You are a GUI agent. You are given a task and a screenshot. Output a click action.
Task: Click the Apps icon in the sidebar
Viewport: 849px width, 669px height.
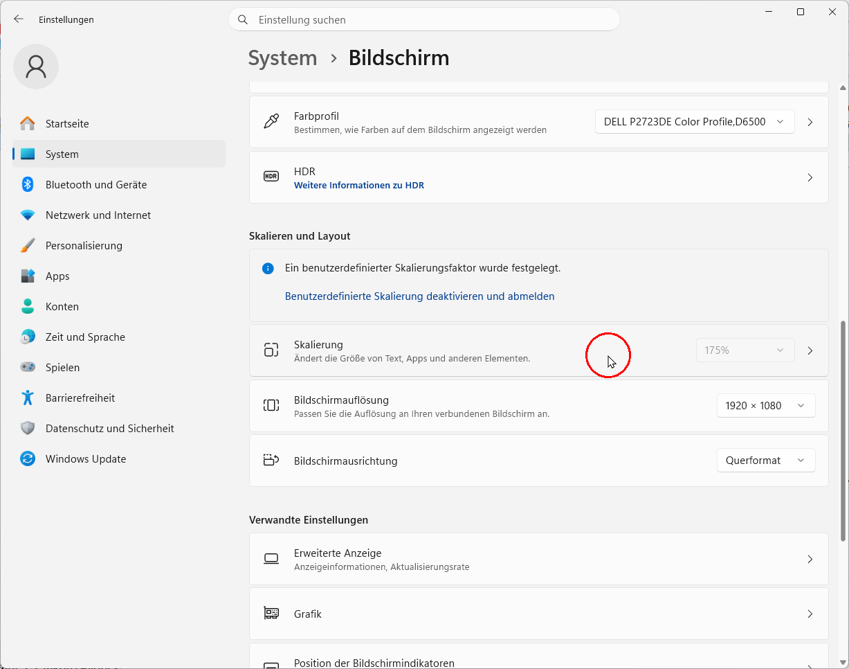pyautogui.click(x=28, y=276)
